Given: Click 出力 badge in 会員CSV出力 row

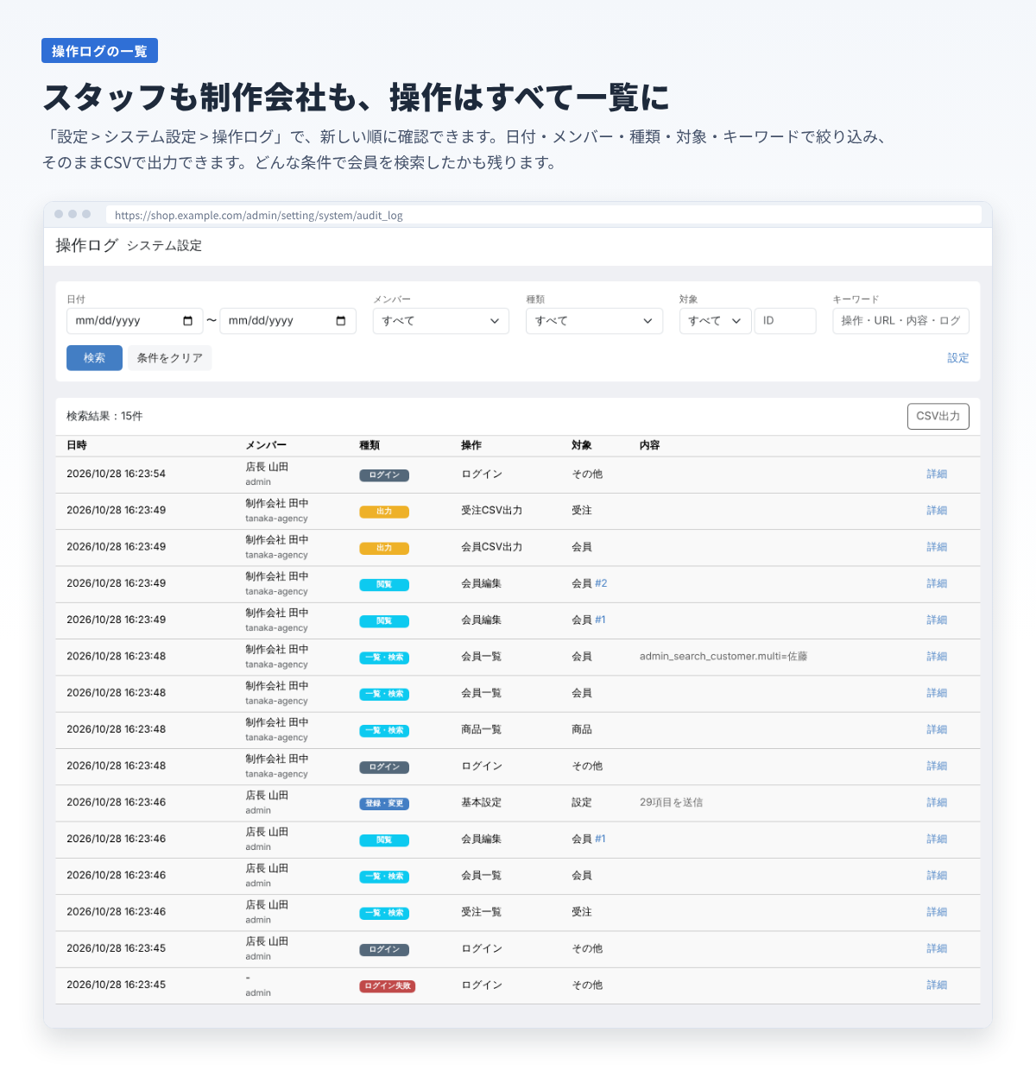Looking at the screenshot, I should pos(384,548).
